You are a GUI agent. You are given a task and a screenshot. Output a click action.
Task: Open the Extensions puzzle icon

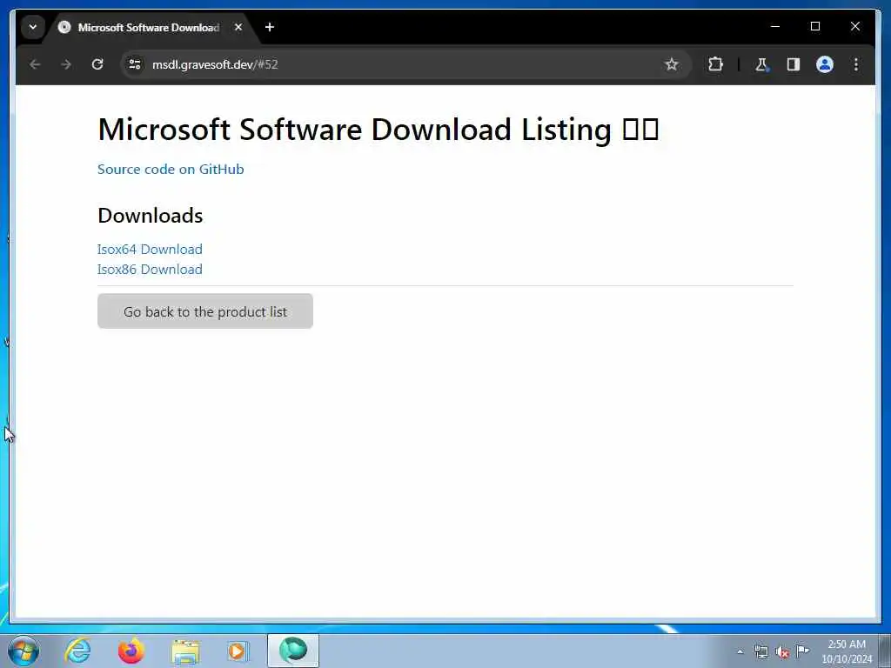pos(715,64)
